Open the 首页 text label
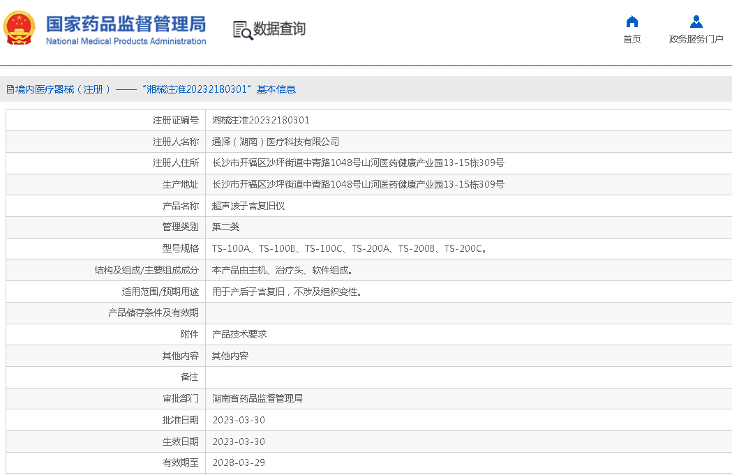 tap(632, 39)
